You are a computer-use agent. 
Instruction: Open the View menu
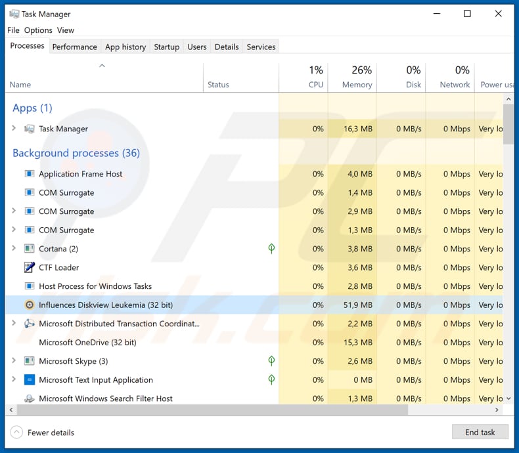[66, 30]
